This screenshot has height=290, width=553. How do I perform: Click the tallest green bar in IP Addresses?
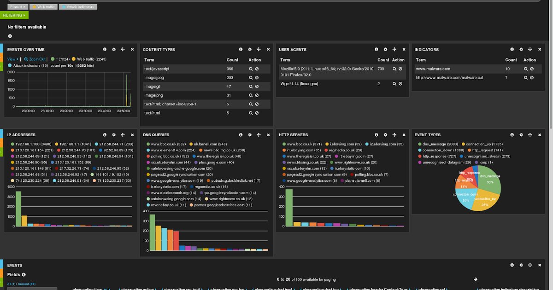pyautogui.click(x=18, y=209)
